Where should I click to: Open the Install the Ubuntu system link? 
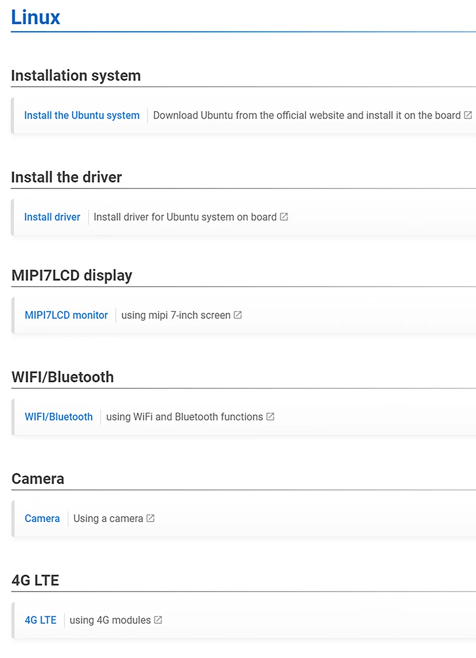tap(82, 115)
